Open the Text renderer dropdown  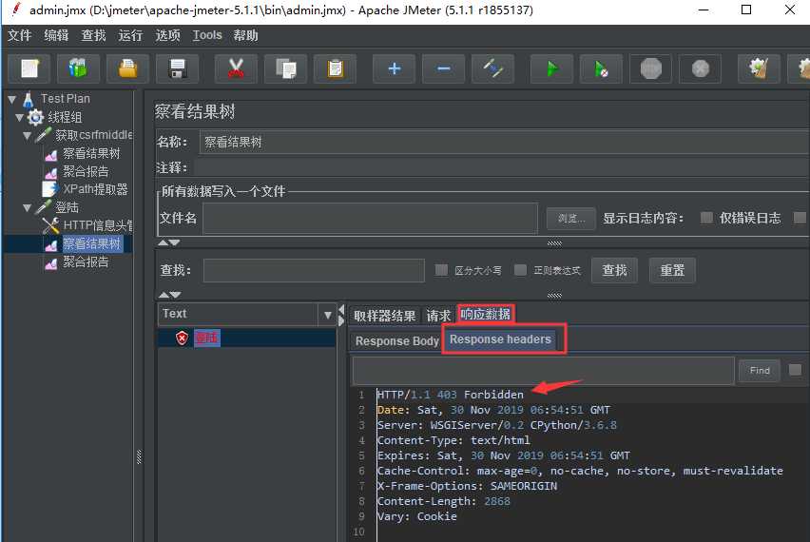(x=327, y=315)
